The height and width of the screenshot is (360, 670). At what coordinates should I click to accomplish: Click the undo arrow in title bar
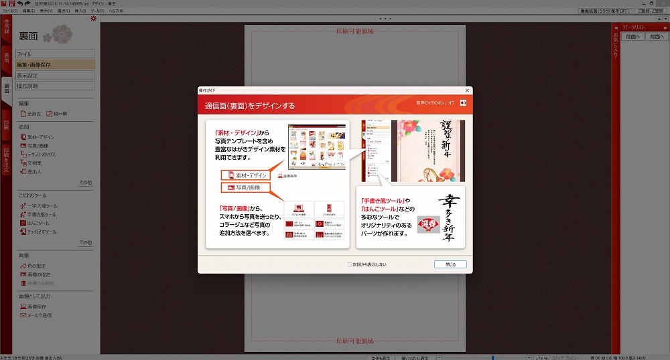coord(20,3)
